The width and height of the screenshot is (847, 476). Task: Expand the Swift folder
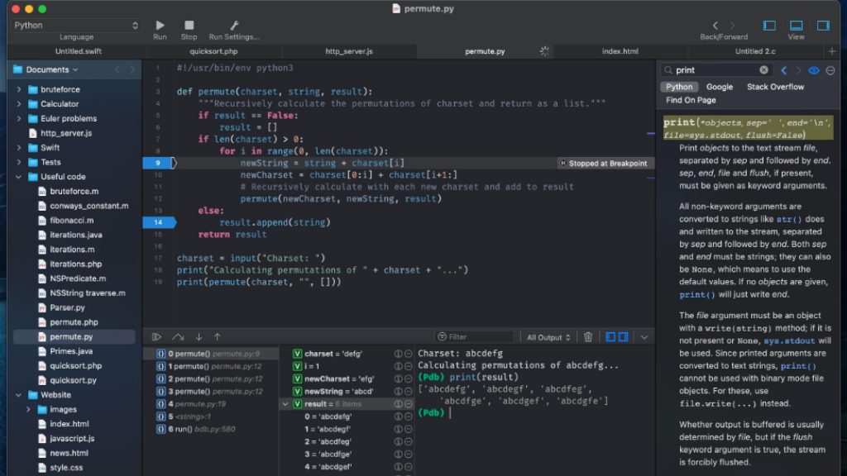(19, 148)
